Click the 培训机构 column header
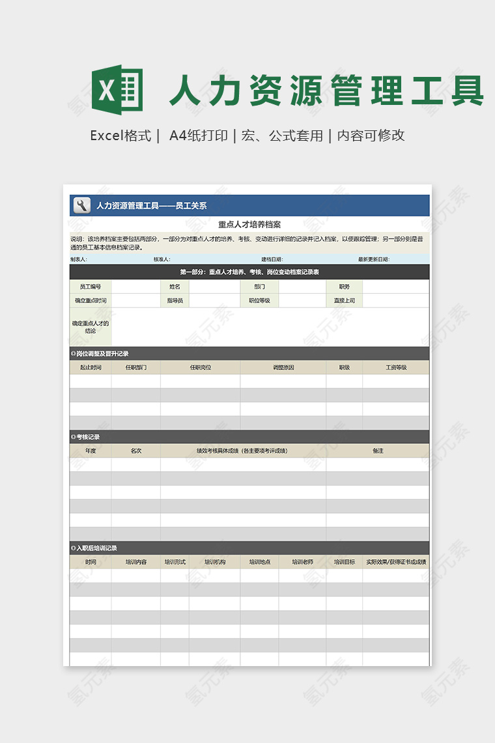 tap(214, 562)
